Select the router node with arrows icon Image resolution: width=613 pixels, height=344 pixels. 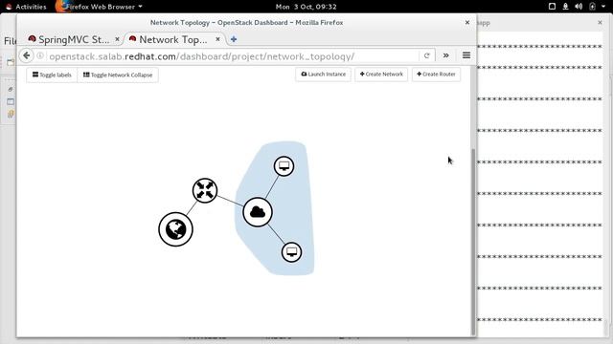coord(205,190)
